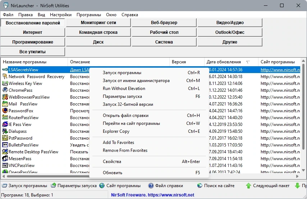
Task: Select the Wireless Key View icon
Action: tap(5, 83)
